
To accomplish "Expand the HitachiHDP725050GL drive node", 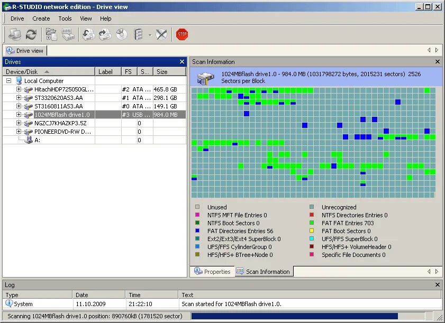I will coord(19,89).
